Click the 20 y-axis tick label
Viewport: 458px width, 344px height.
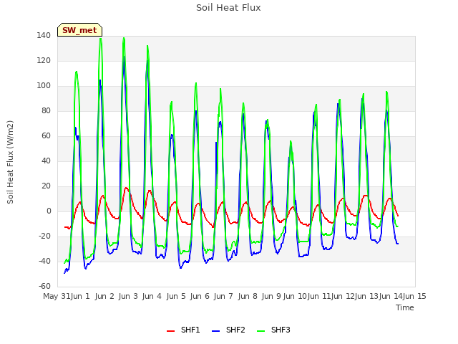[46, 186]
